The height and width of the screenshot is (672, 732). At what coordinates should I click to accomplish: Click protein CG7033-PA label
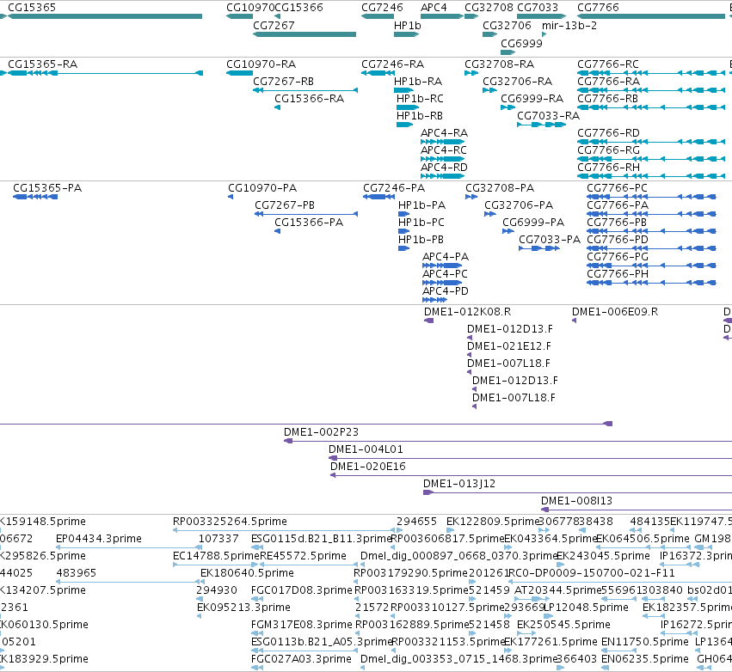[550, 240]
